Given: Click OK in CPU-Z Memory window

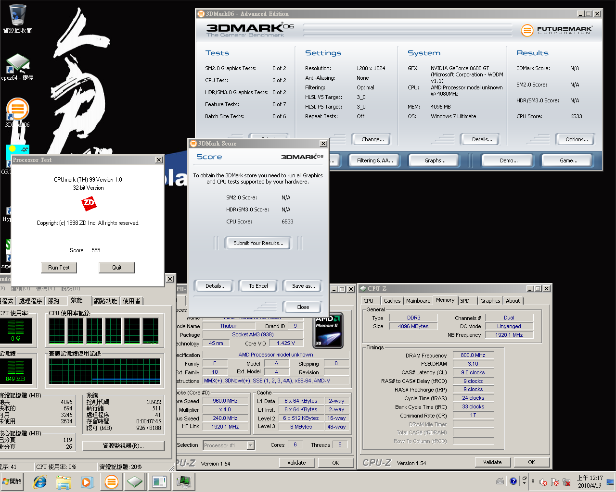Looking at the screenshot, I should click(531, 462).
